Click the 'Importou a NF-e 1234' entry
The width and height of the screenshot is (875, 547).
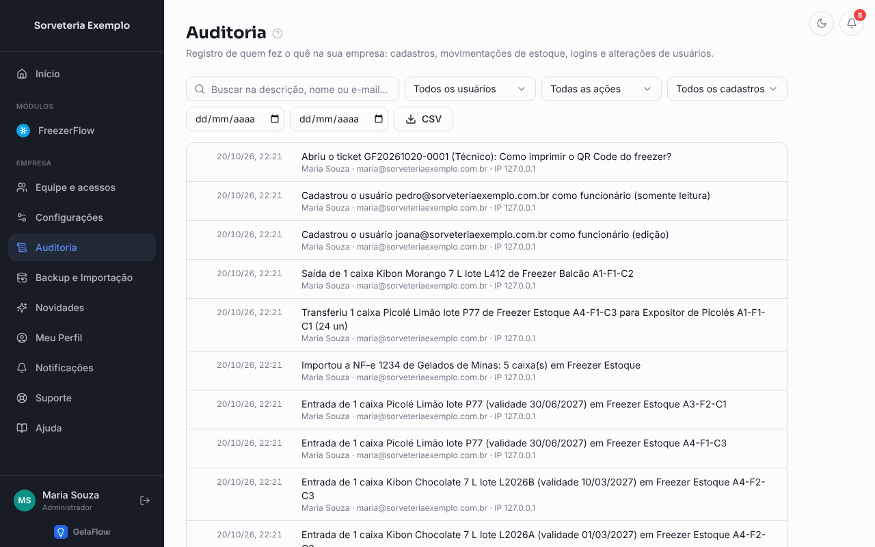point(487,371)
